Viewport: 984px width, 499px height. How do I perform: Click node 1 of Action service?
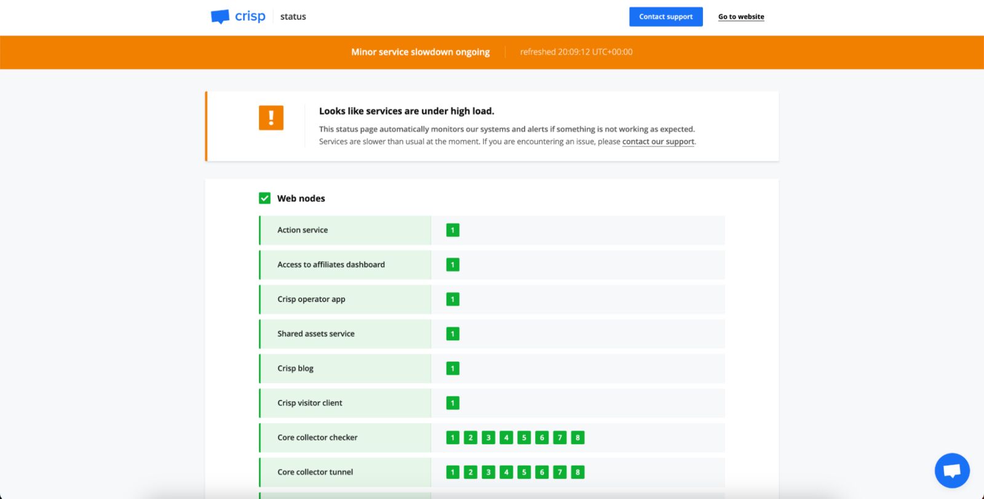coord(453,230)
